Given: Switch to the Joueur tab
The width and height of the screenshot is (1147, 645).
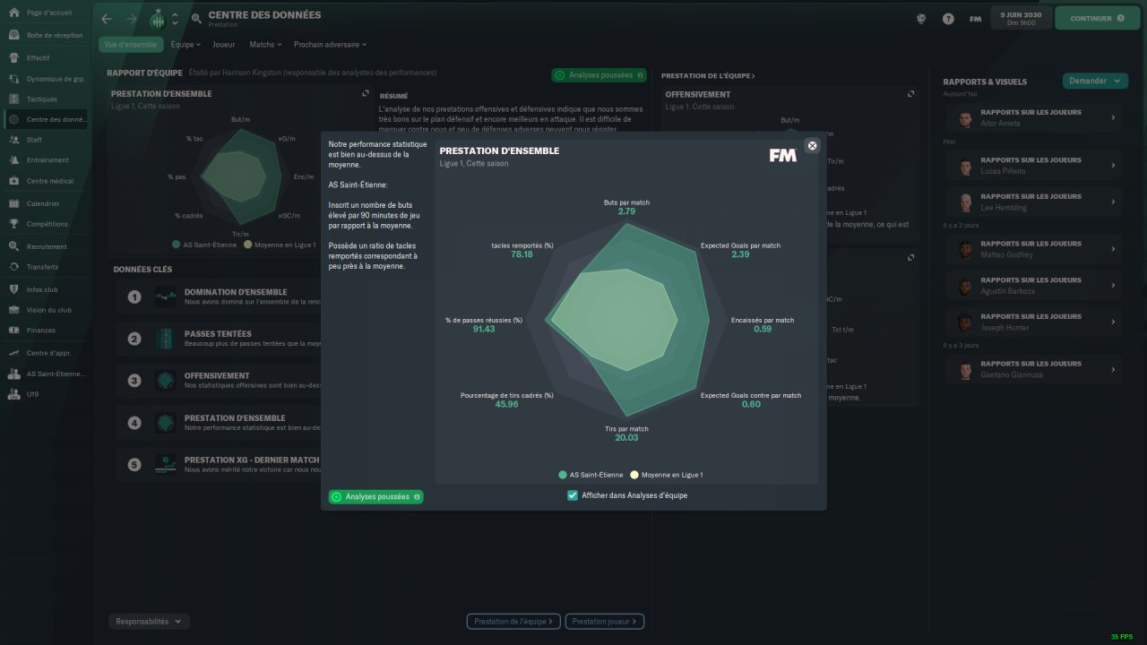Looking at the screenshot, I should click(224, 44).
